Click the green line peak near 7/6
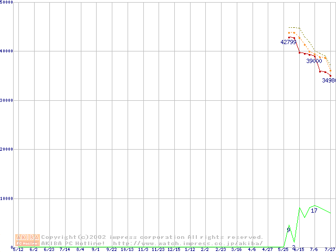The height and width of the screenshot is (252, 336). tap(314, 205)
